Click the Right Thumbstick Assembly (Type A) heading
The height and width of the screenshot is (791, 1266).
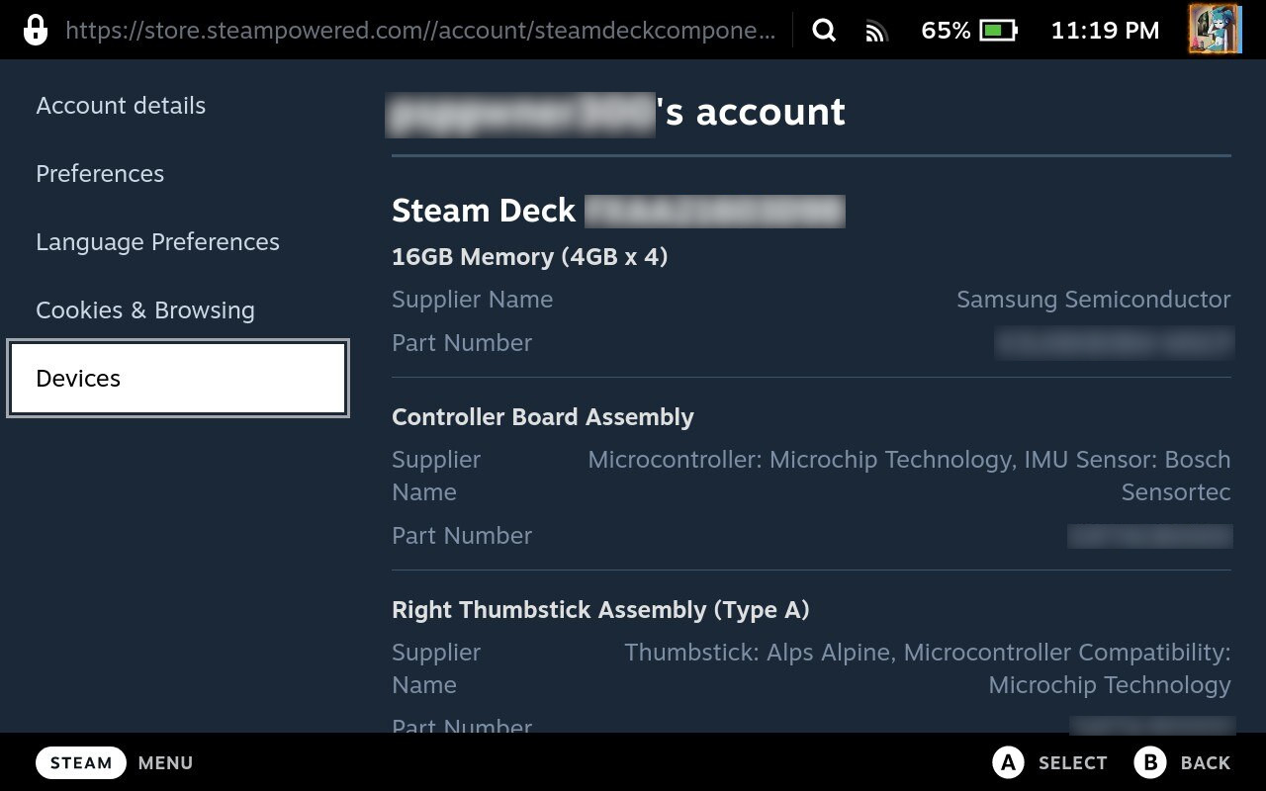pyautogui.click(x=600, y=610)
